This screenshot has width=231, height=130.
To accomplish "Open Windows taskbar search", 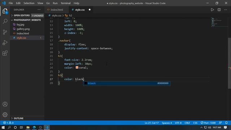I will click(x=9, y=127).
